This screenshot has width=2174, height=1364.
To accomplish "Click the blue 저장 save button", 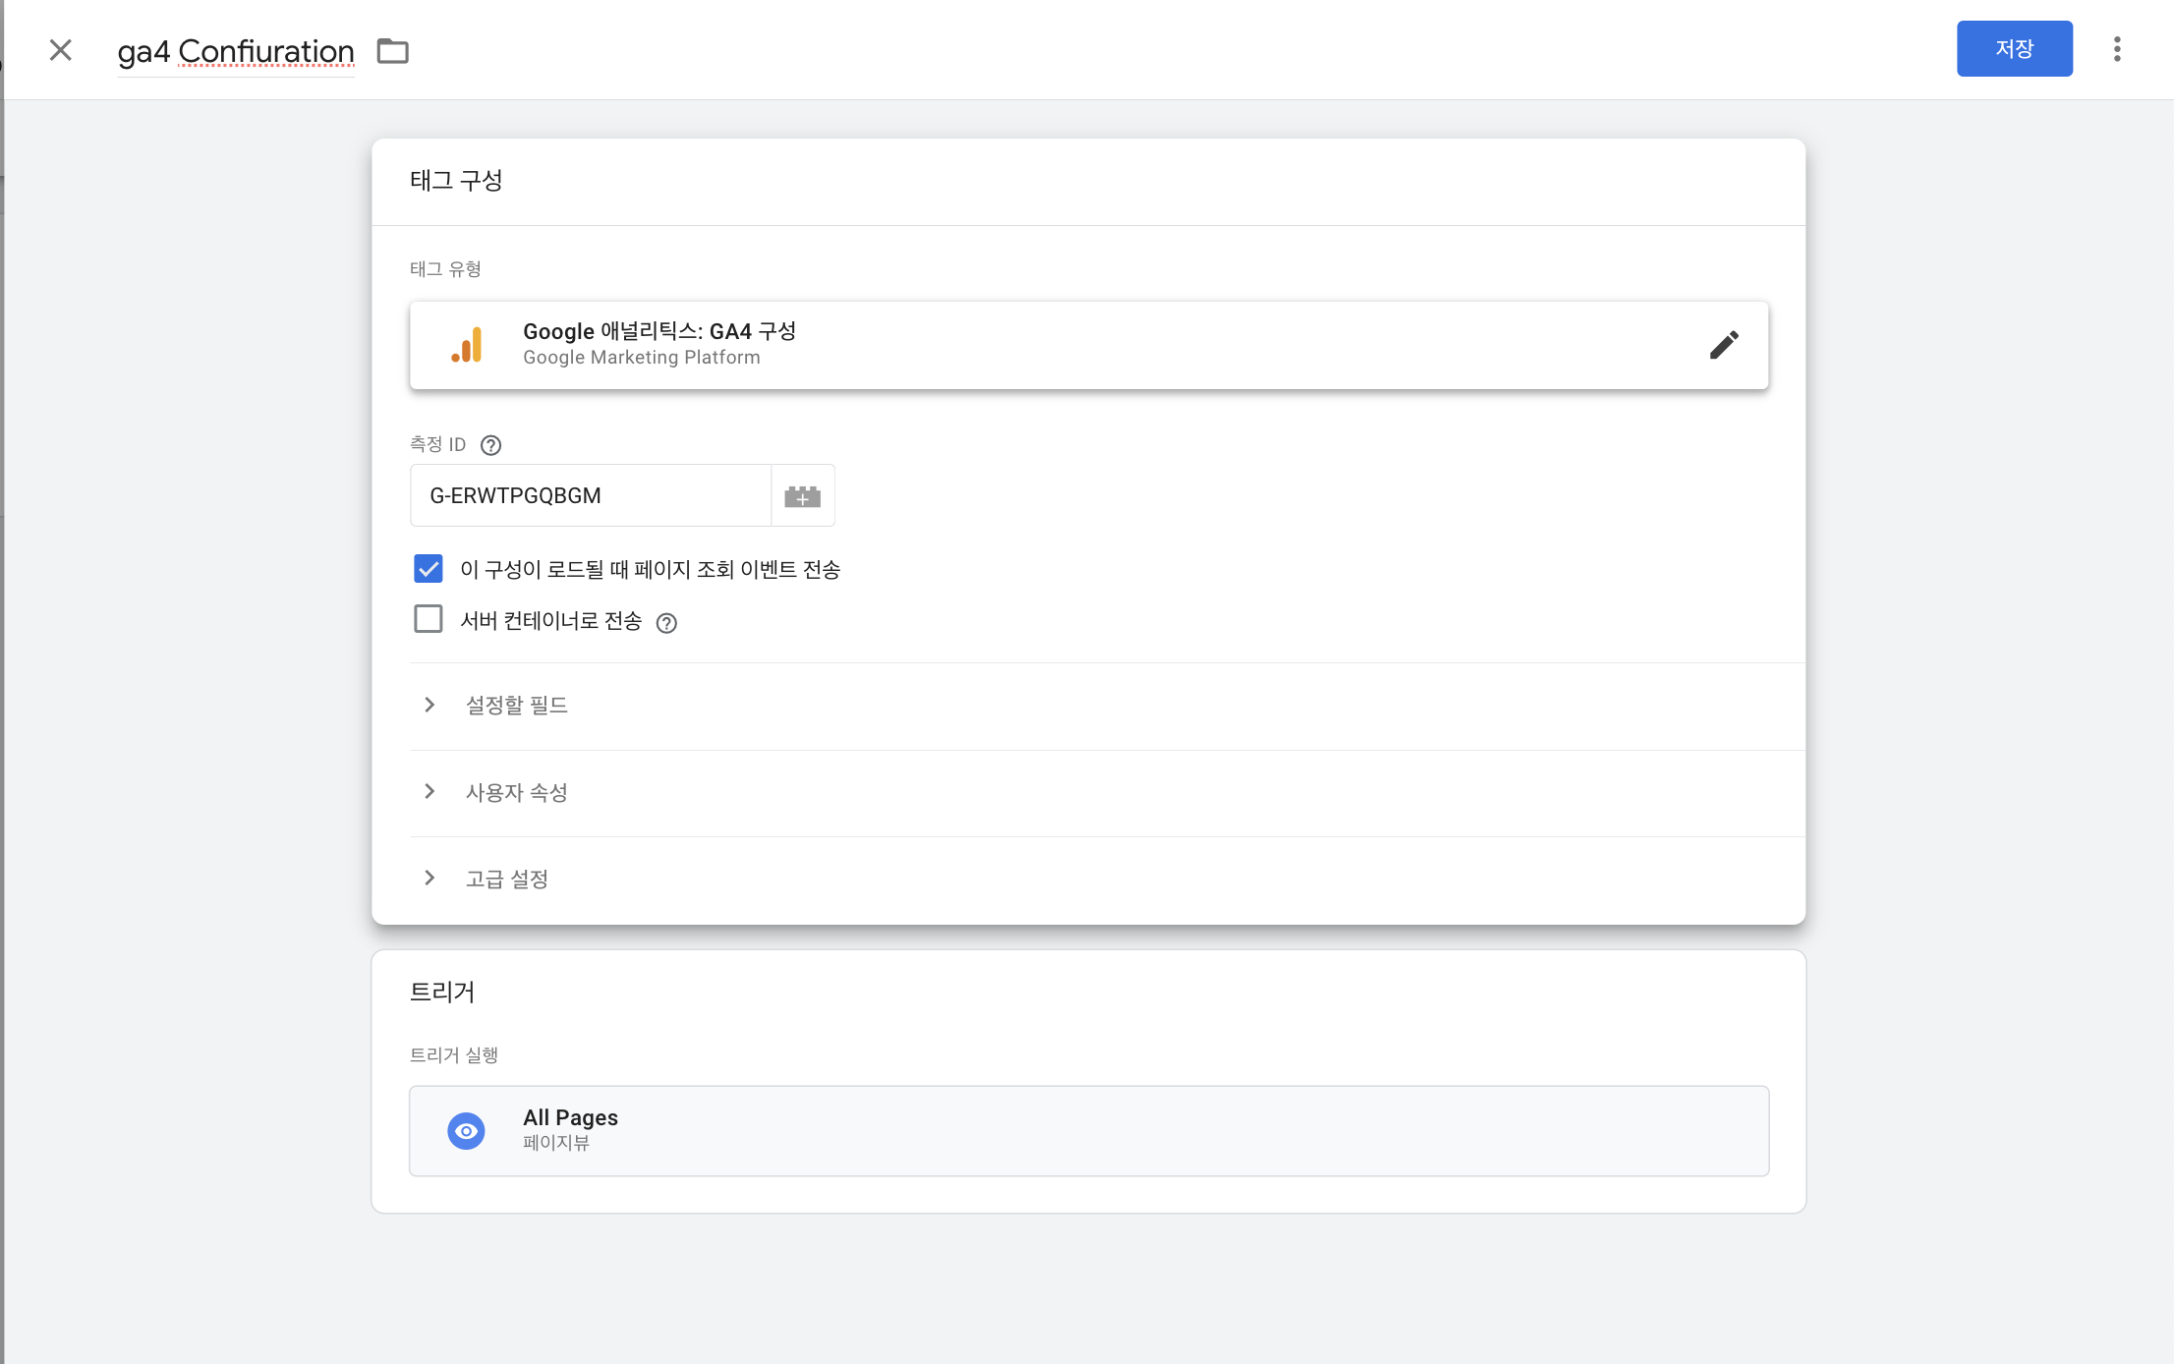I will tap(2014, 49).
